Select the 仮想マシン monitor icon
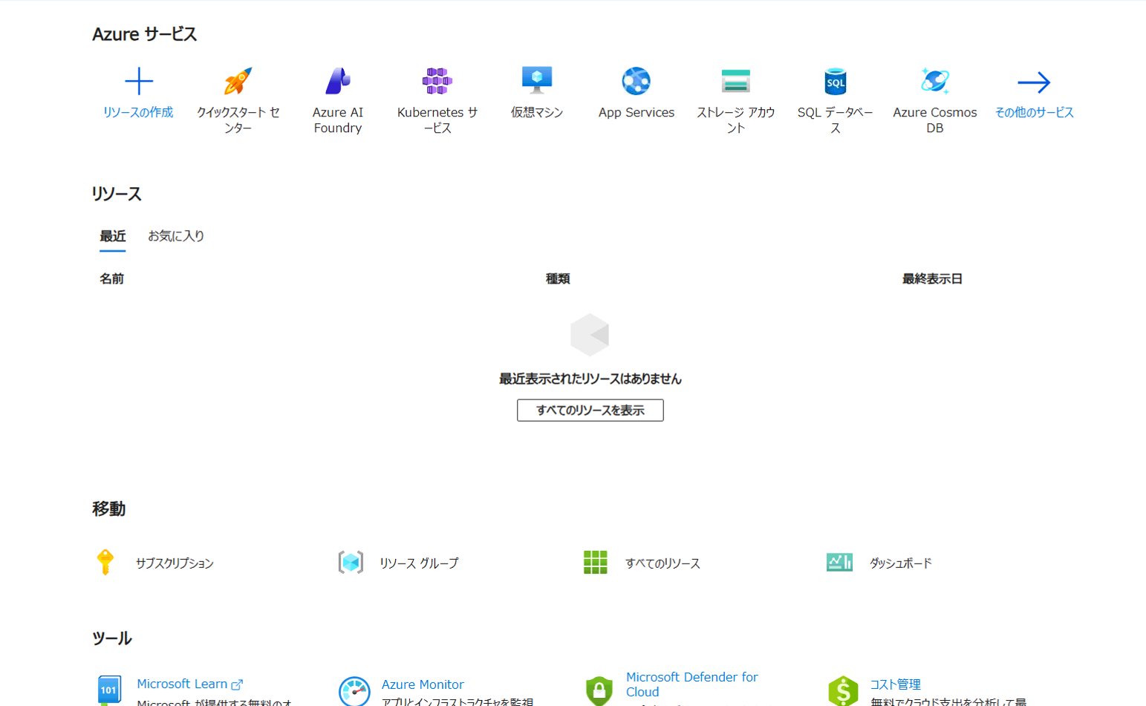Image resolution: width=1146 pixels, height=706 pixels. (x=536, y=80)
